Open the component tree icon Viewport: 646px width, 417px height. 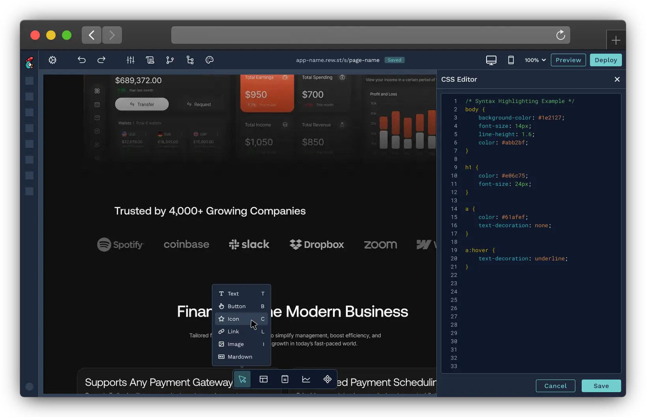tap(190, 60)
